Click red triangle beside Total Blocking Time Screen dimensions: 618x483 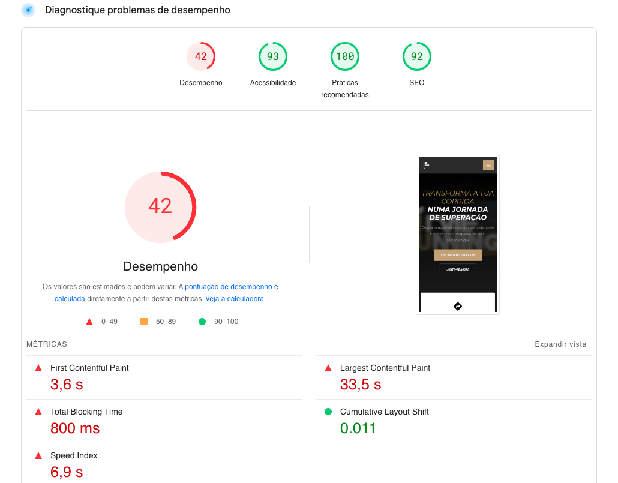tap(38, 412)
